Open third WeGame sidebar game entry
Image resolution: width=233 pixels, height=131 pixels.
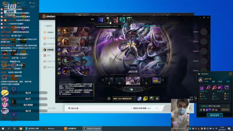(x=48, y=44)
